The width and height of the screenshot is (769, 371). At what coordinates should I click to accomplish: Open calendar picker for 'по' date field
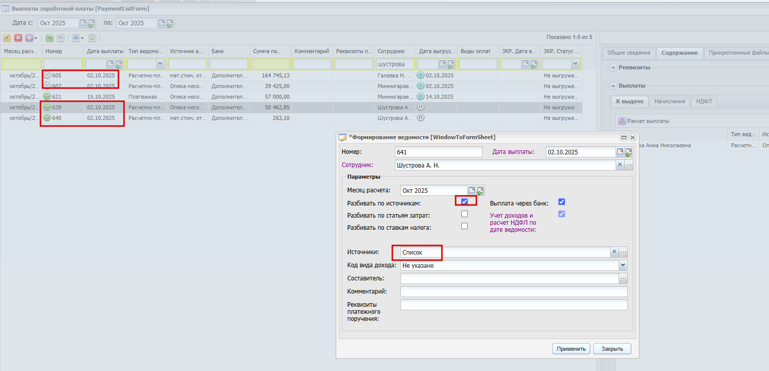(161, 23)
